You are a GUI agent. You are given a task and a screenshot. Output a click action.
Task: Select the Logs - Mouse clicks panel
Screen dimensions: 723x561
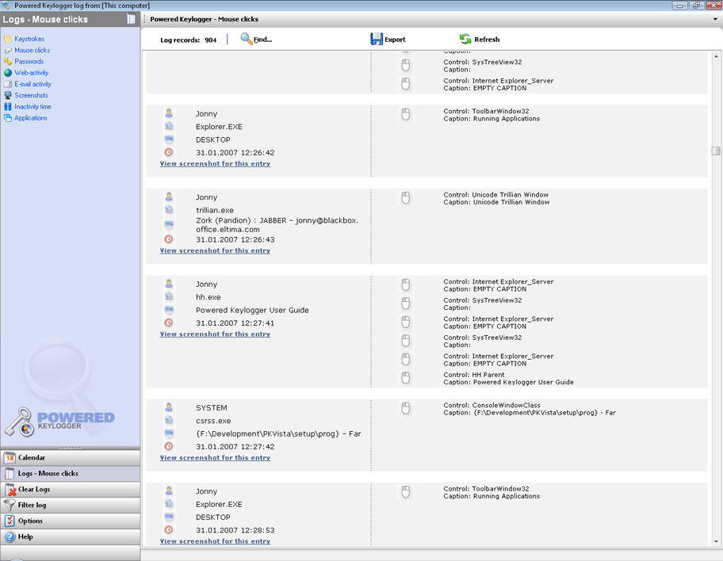[x=70, y=473]
